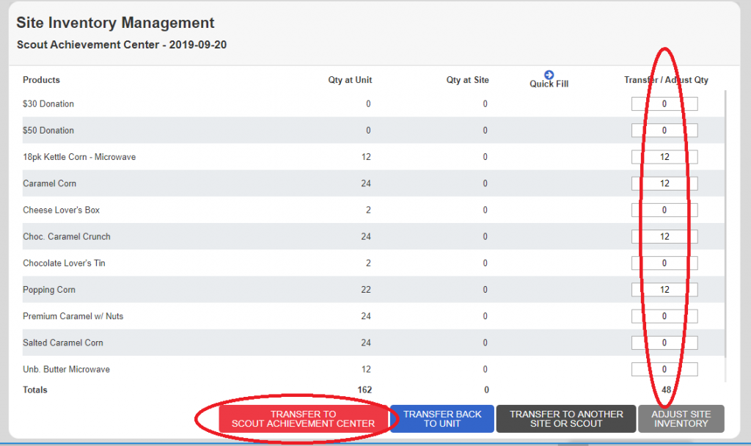The width and height of the screenshot is (751, 446).
Task: Click Premium Caramel w/ Nuts quantity field
Action: 664,316
